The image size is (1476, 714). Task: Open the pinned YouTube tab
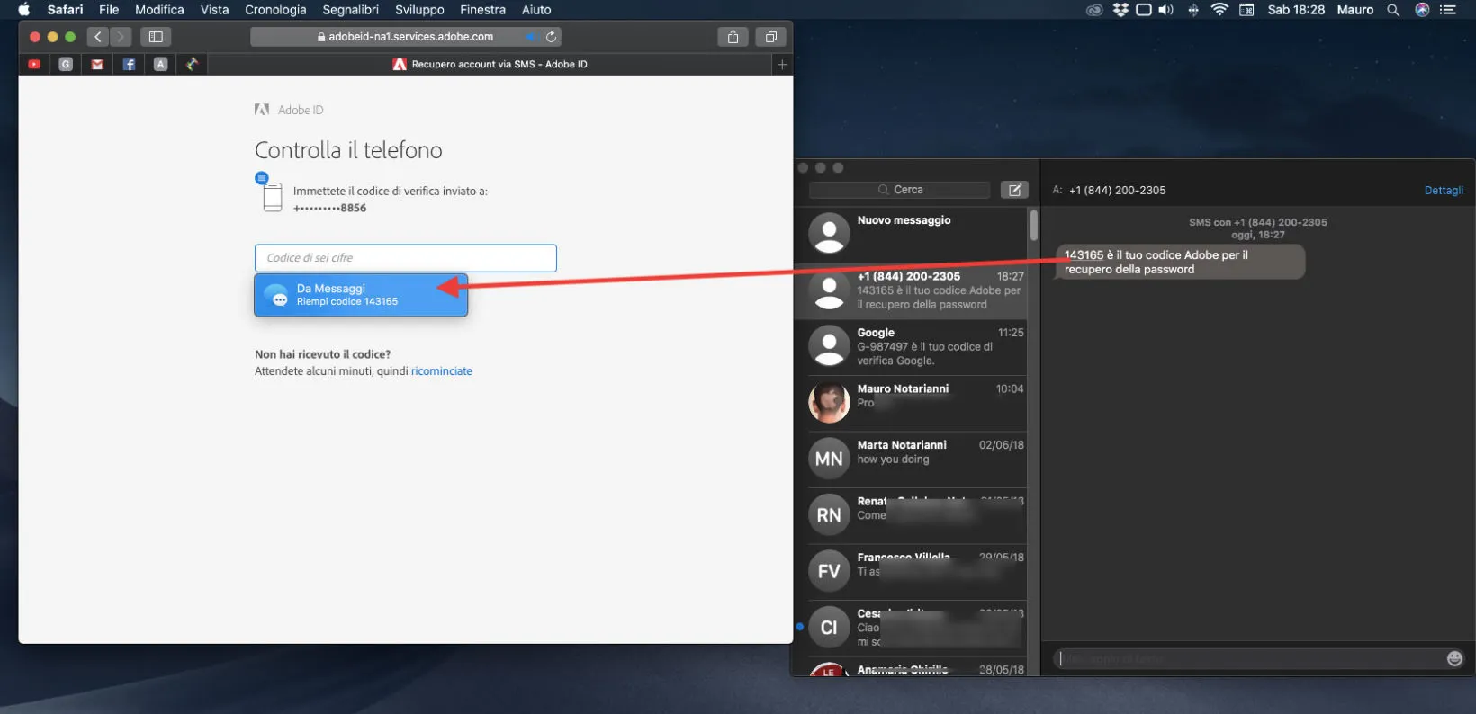(x=34, y=64)
